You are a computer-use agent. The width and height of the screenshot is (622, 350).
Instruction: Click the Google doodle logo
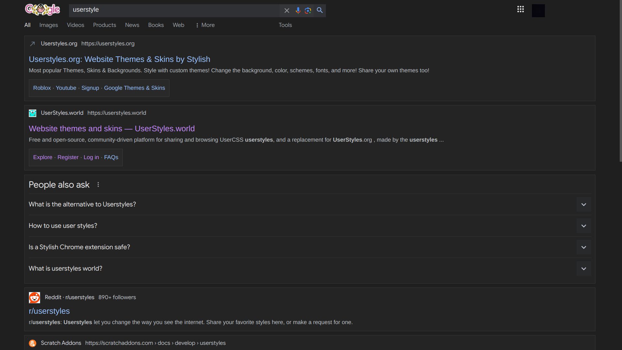42,10
